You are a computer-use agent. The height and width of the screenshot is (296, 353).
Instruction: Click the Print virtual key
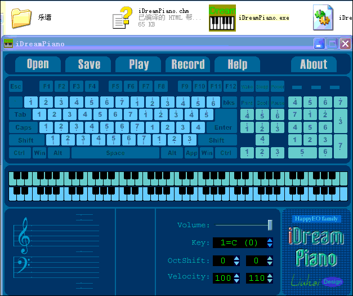click(247, 103)
